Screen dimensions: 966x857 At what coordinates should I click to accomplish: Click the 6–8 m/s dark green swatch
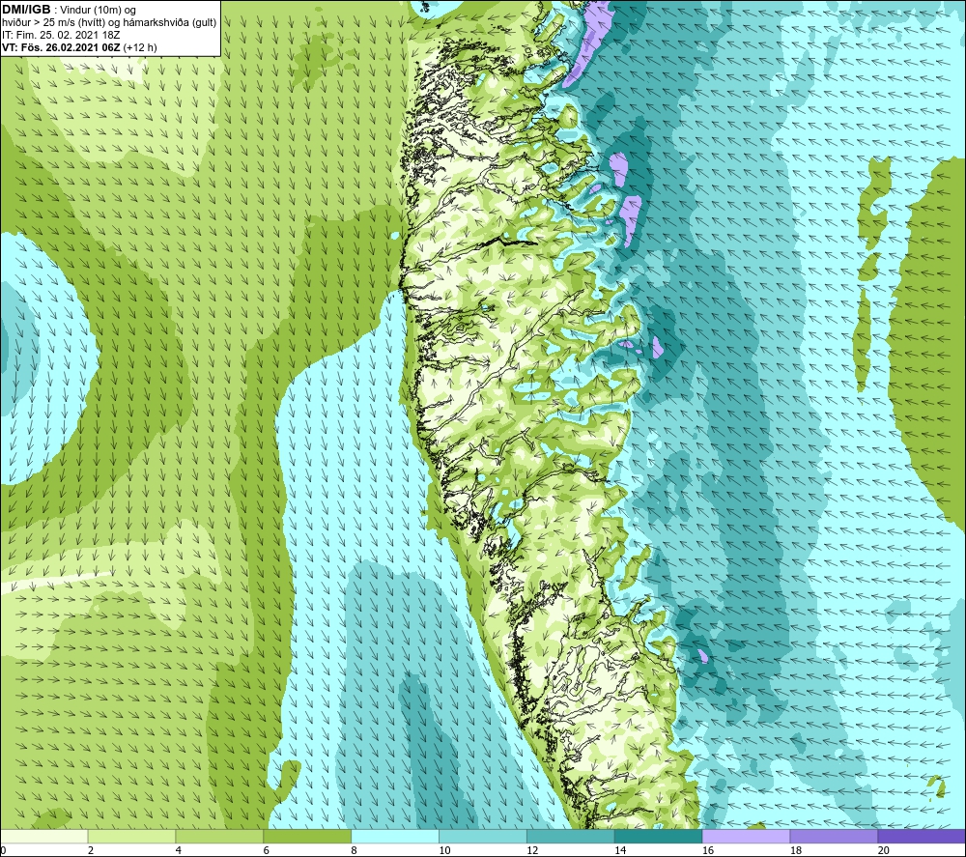click(x=307, y=836)
